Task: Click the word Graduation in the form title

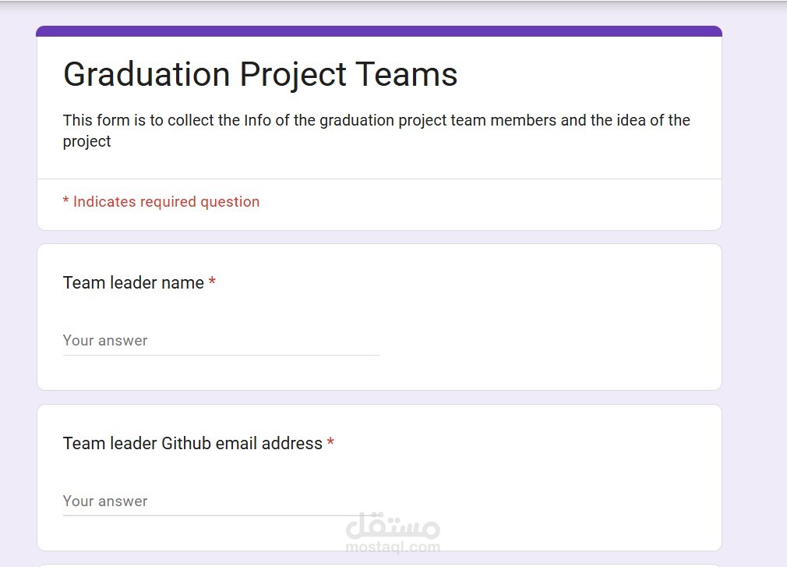Action: [x=146, y=75]
